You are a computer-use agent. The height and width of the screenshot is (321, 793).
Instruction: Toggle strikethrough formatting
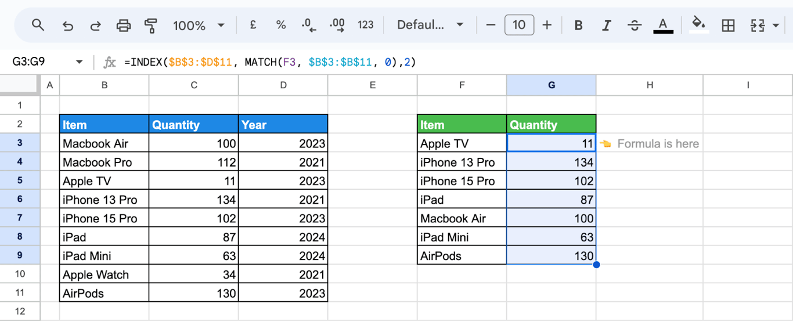click(x=635, y=26)
